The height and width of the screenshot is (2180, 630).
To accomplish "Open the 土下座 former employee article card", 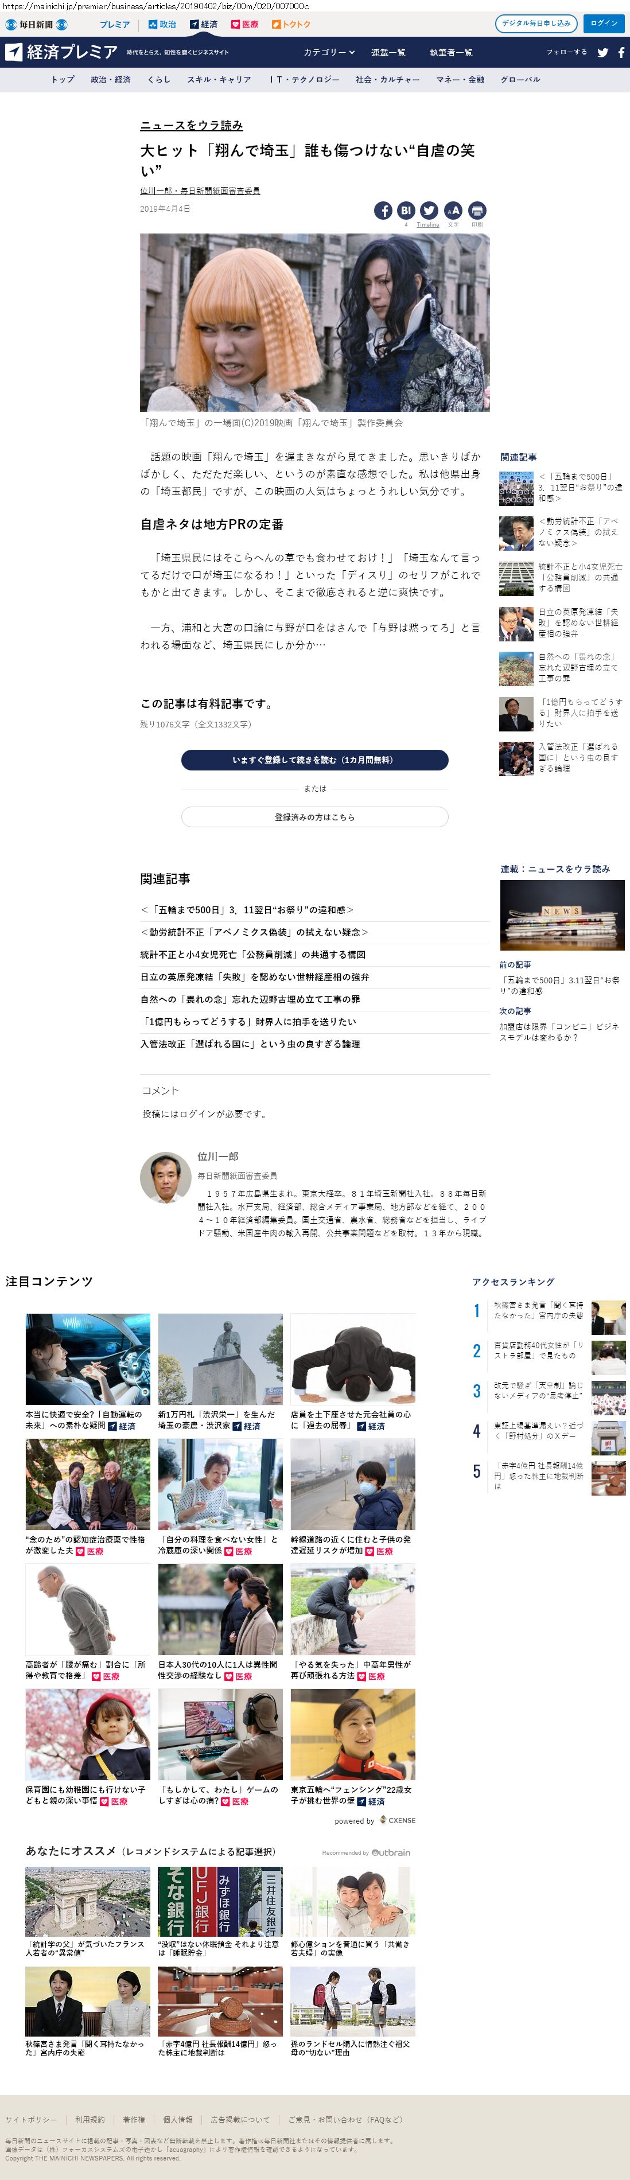I will [x=352, y=1372].
